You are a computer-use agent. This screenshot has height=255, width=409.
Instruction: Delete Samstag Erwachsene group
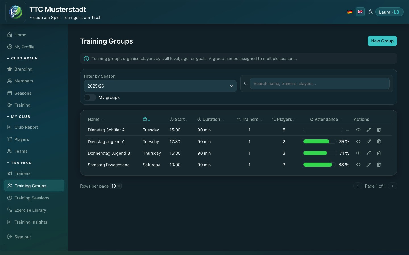[379, 165]
